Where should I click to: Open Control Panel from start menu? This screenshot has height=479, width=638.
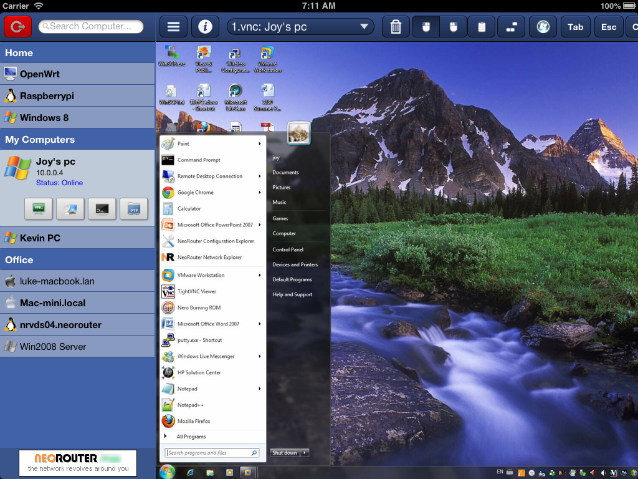click(x=288, y=249)
